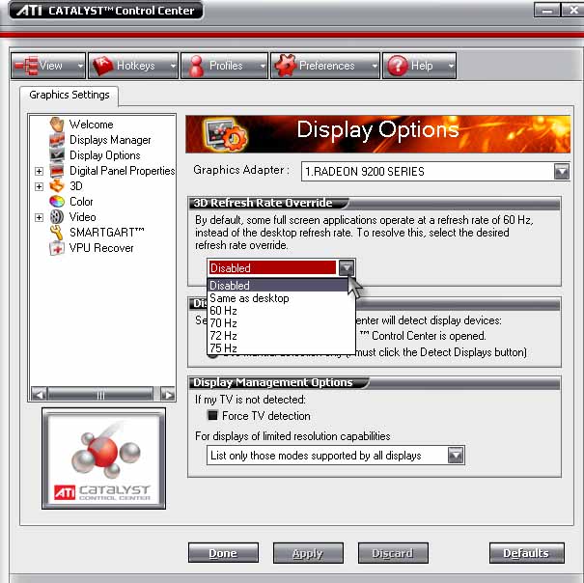Screen dimensions: 584x583
Task: Expand the Digital Panel Properties node
Action: pos(40,171)
